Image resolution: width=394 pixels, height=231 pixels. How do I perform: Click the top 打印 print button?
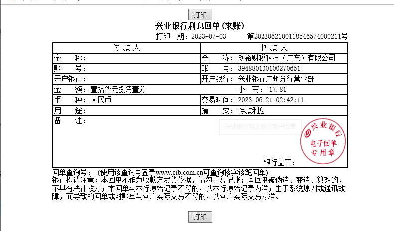[200, 15]
